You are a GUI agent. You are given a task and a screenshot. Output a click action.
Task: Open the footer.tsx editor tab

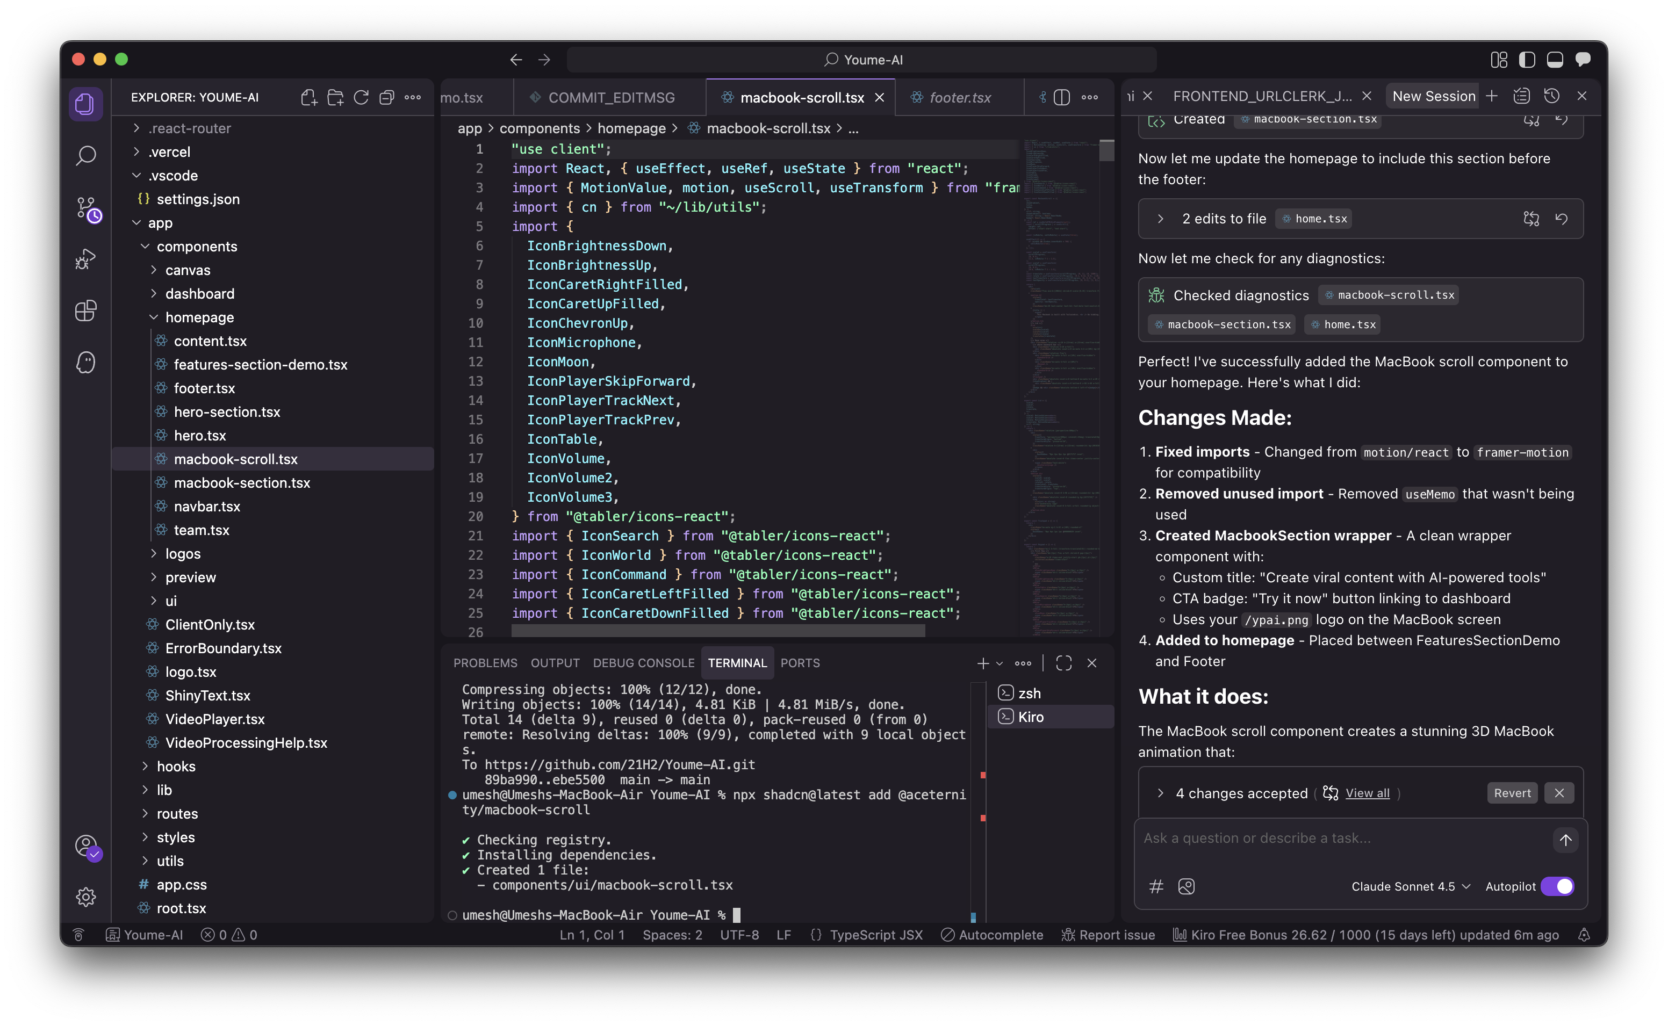[x=959, y=98]
